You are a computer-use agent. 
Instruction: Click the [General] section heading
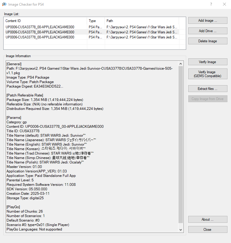pos(14,64)
